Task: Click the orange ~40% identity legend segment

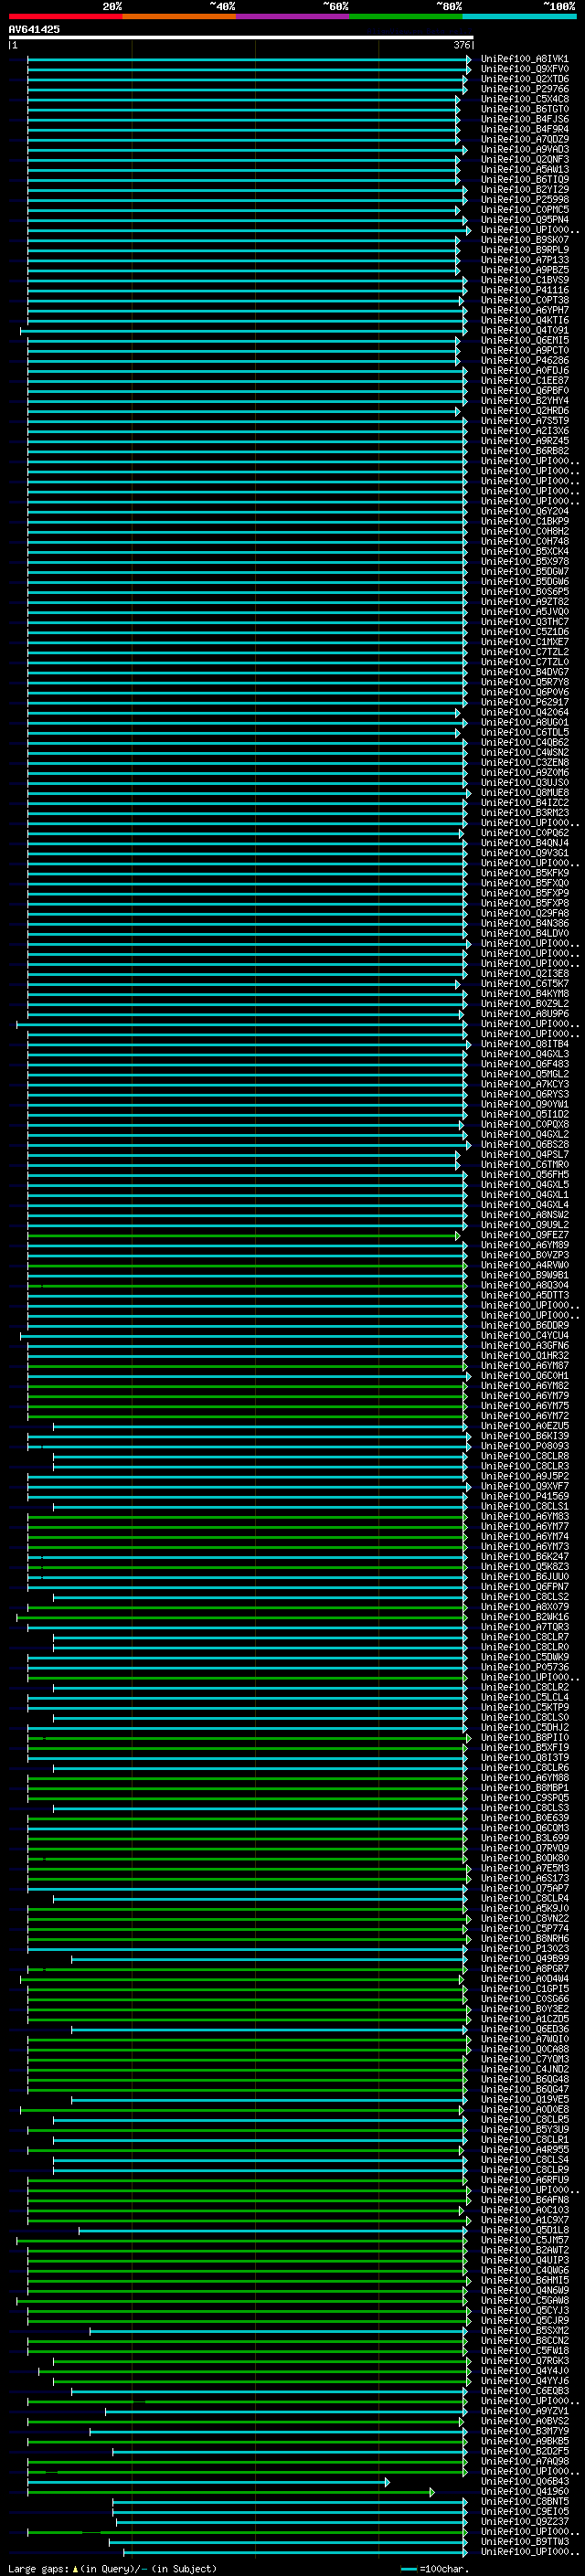Action: click(x=179, y=16)
